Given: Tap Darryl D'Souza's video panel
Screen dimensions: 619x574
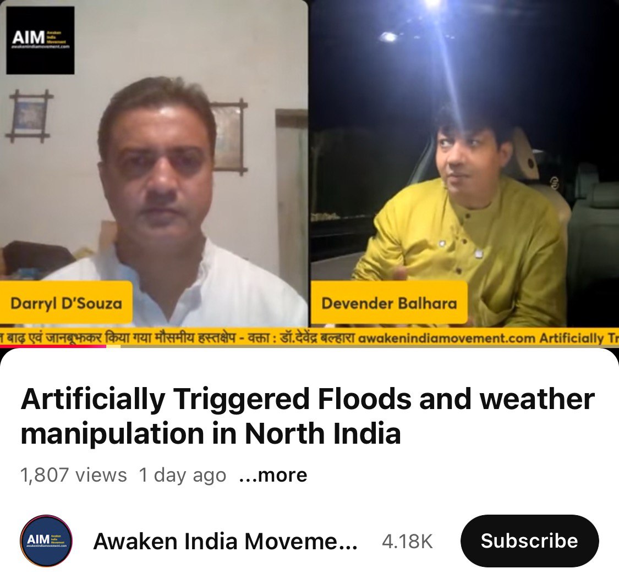Looking at the screenshot, I should coord(154,163).
